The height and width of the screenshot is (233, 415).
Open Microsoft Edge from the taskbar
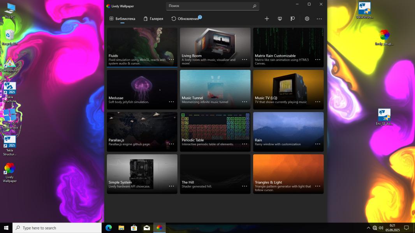(109, 228)
